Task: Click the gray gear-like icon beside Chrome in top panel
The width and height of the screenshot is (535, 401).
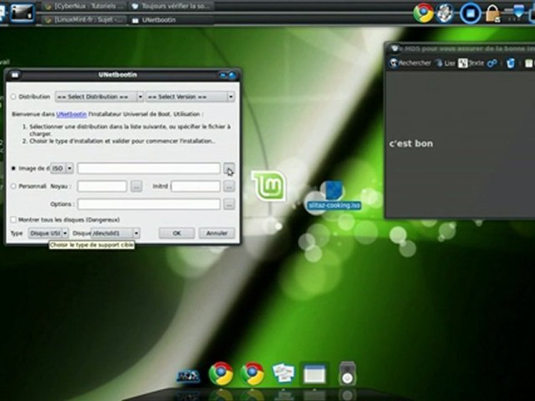Action: coord(445,13)
